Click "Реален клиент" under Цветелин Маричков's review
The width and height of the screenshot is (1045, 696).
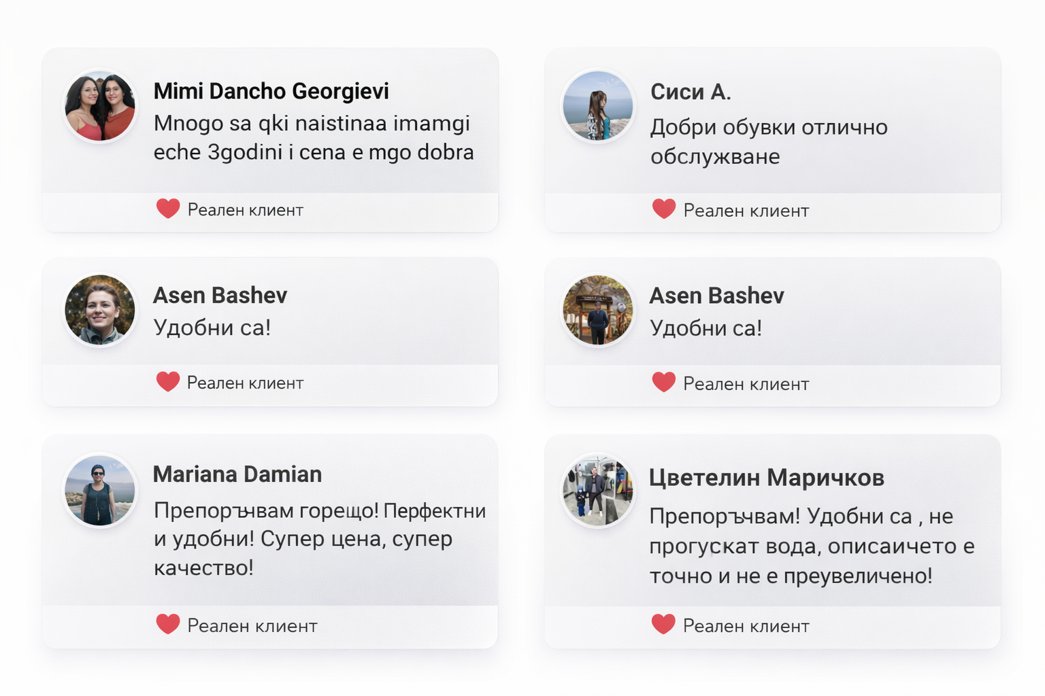tap(746, 626)
